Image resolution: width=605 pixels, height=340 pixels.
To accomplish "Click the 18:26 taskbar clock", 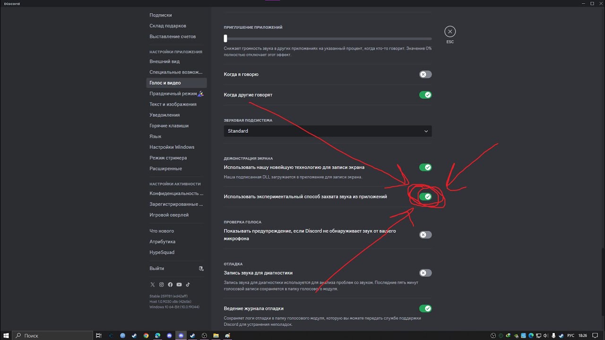I will [x=584, y=336].
